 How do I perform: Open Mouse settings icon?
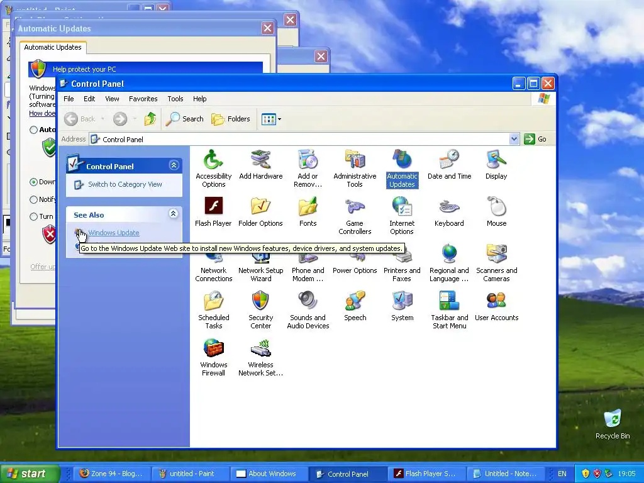496,206
